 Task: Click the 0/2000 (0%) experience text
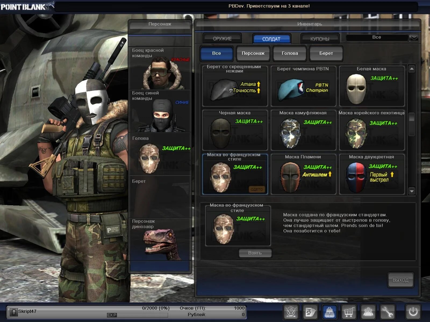[x=156, y=308]
